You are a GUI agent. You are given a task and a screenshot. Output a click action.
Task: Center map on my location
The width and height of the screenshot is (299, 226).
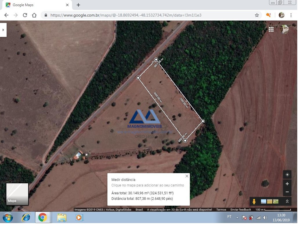(x=287, y=175)
